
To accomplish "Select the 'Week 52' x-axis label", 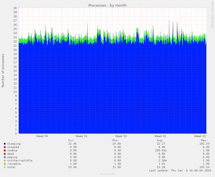I will [121, 136].
